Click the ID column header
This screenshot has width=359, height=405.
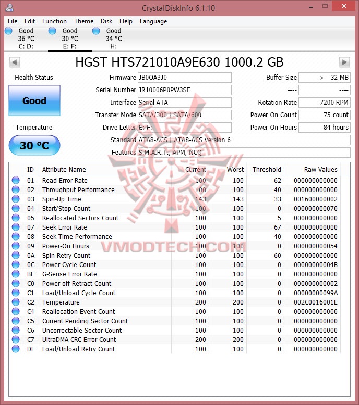tap(30, 169)
